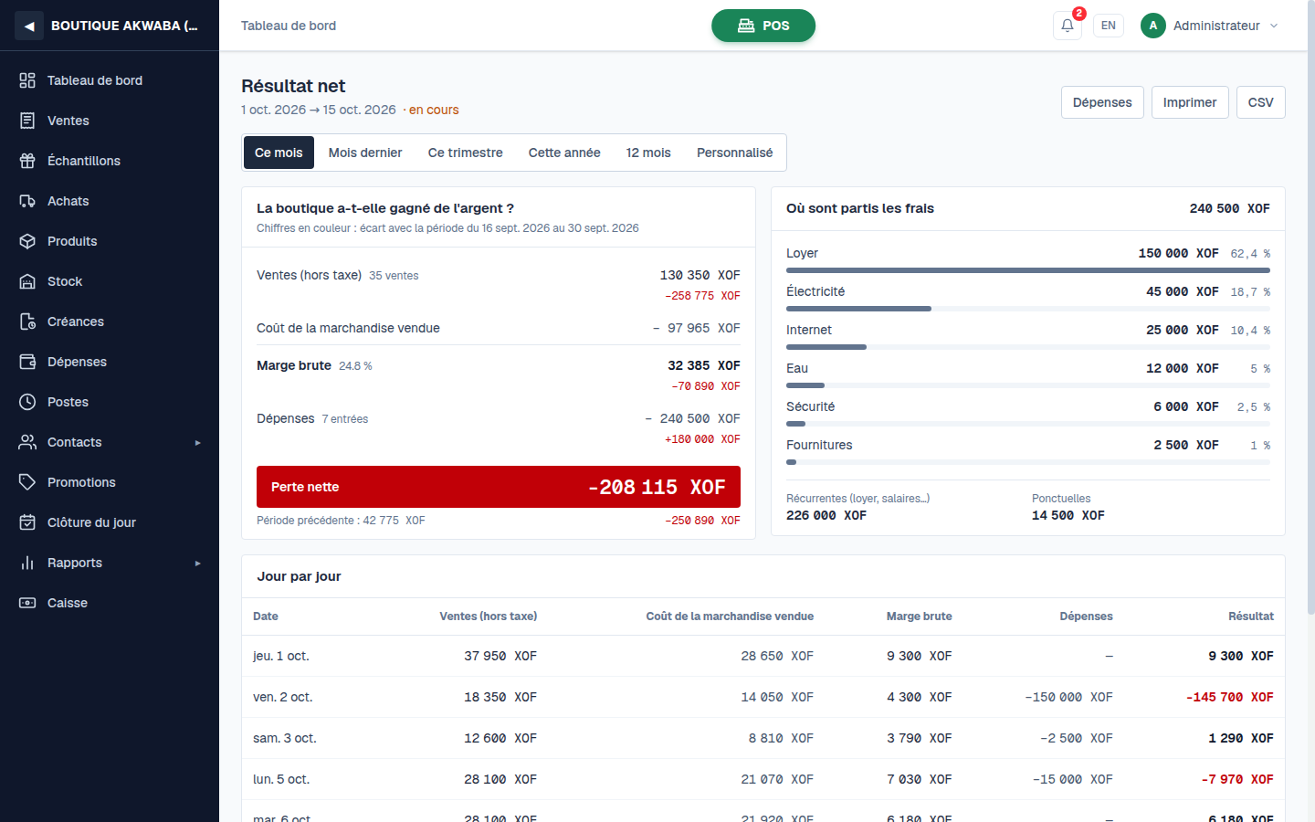The height and width of the screenshot is (822, 1315).
Task: Export data with CSV button
Action: coord(1261,102)
